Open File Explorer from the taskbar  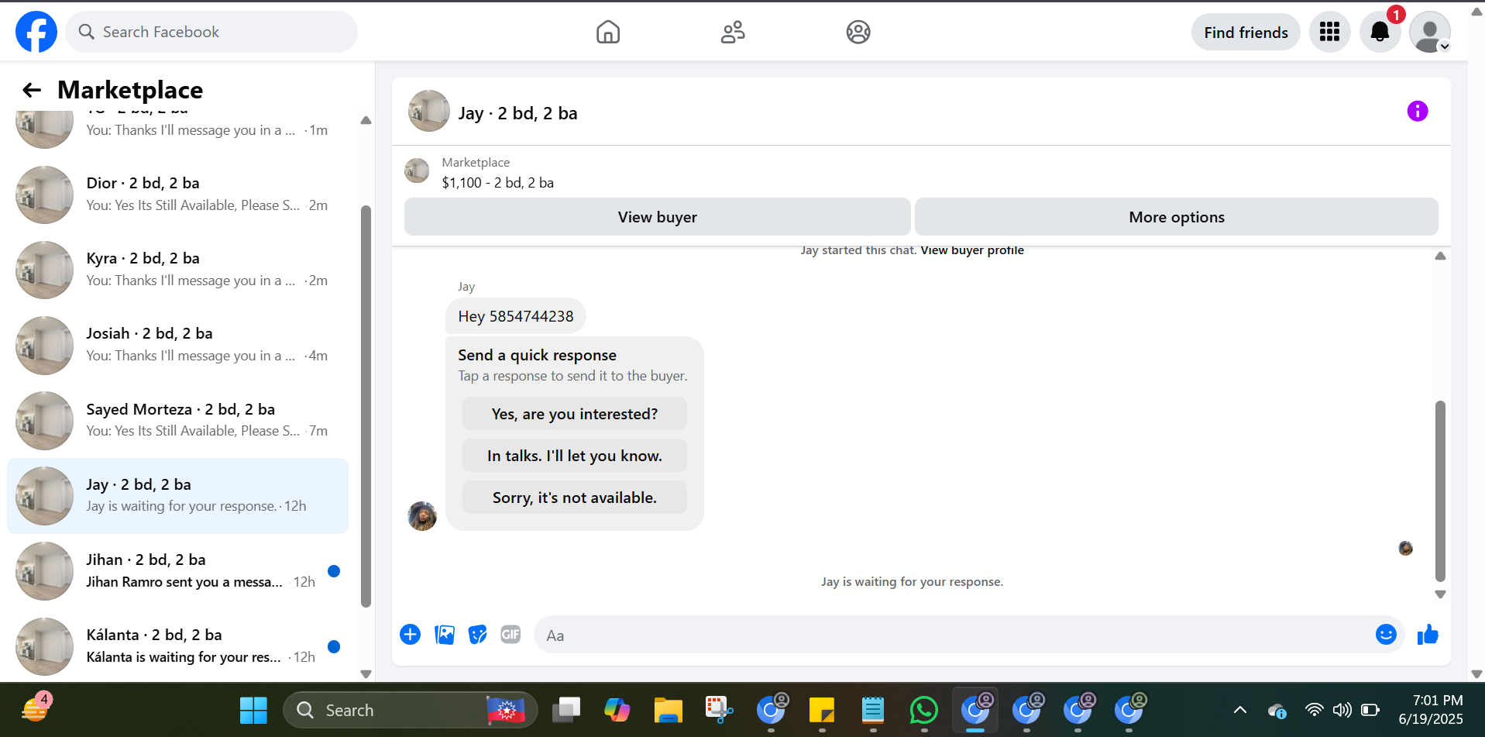tap(669, 710)
